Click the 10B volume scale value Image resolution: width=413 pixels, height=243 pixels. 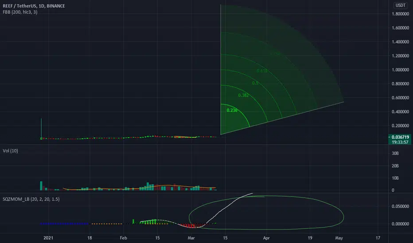point(395,178)
